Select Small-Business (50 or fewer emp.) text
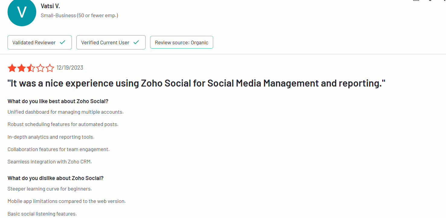The image size is (446, 218). [79, 15]
